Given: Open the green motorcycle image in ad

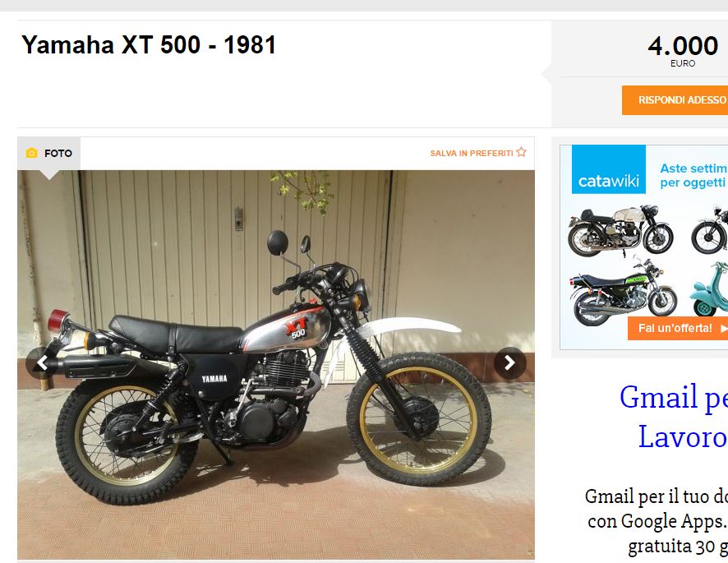Looking at the screenshot, I should [624, 293].
